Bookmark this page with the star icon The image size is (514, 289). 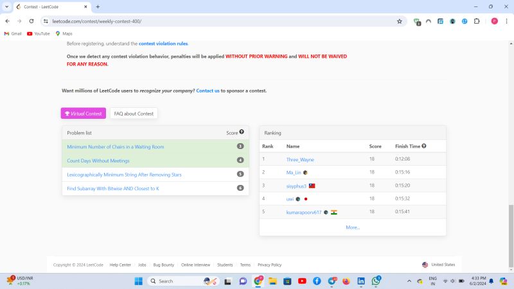(x=399, y=21)
